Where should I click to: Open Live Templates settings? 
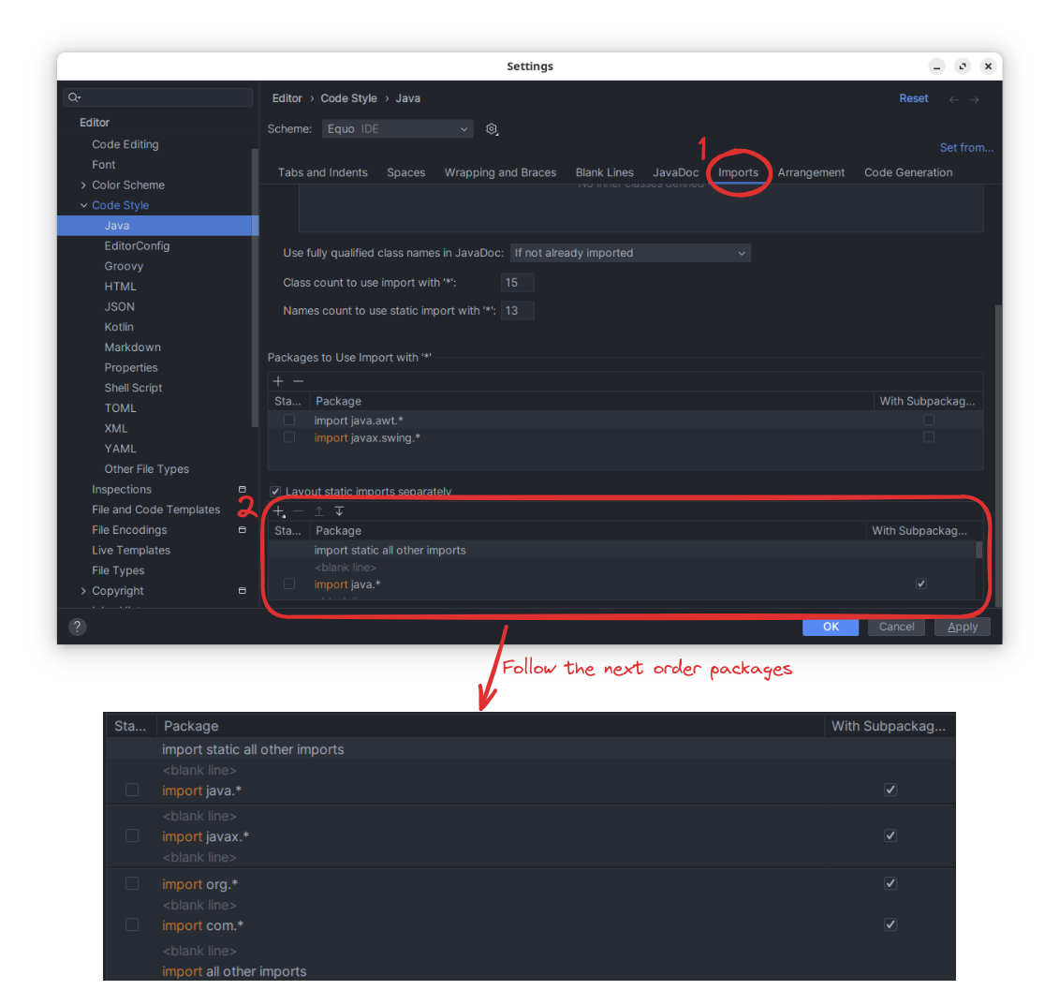pyautogui.click(x=131, y=550)
